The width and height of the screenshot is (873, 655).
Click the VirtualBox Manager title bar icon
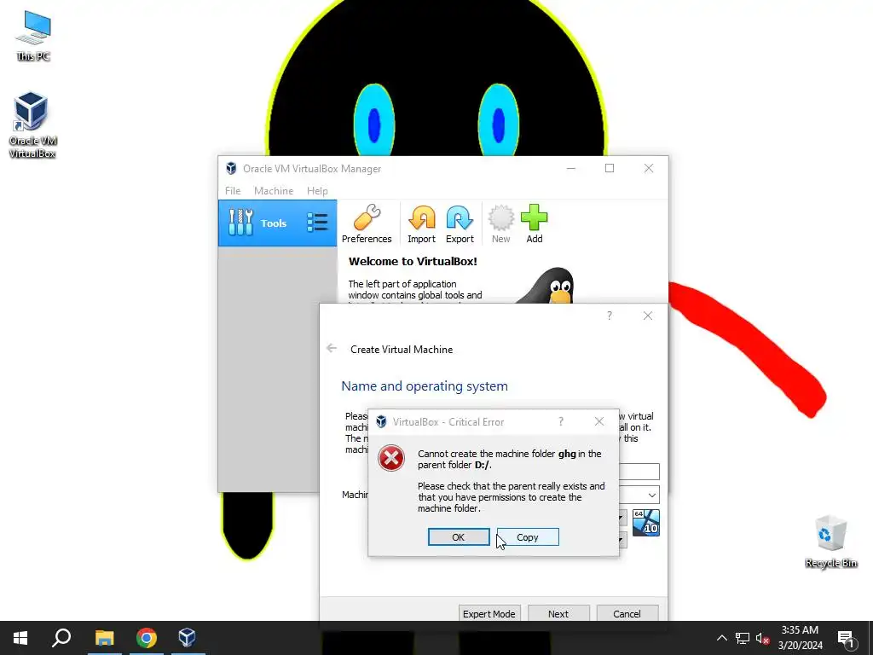pos(231,168)
